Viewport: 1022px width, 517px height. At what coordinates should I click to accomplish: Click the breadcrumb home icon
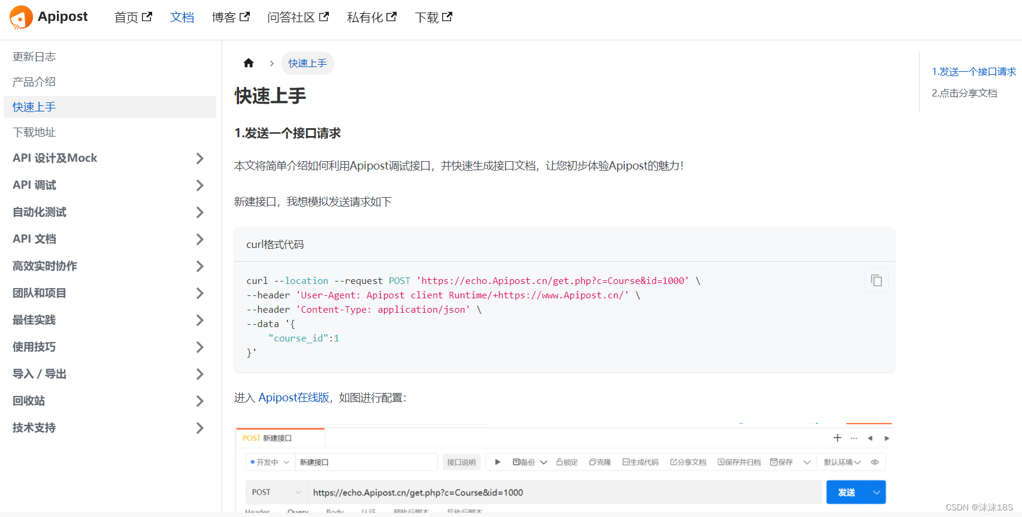click(249, 63)
